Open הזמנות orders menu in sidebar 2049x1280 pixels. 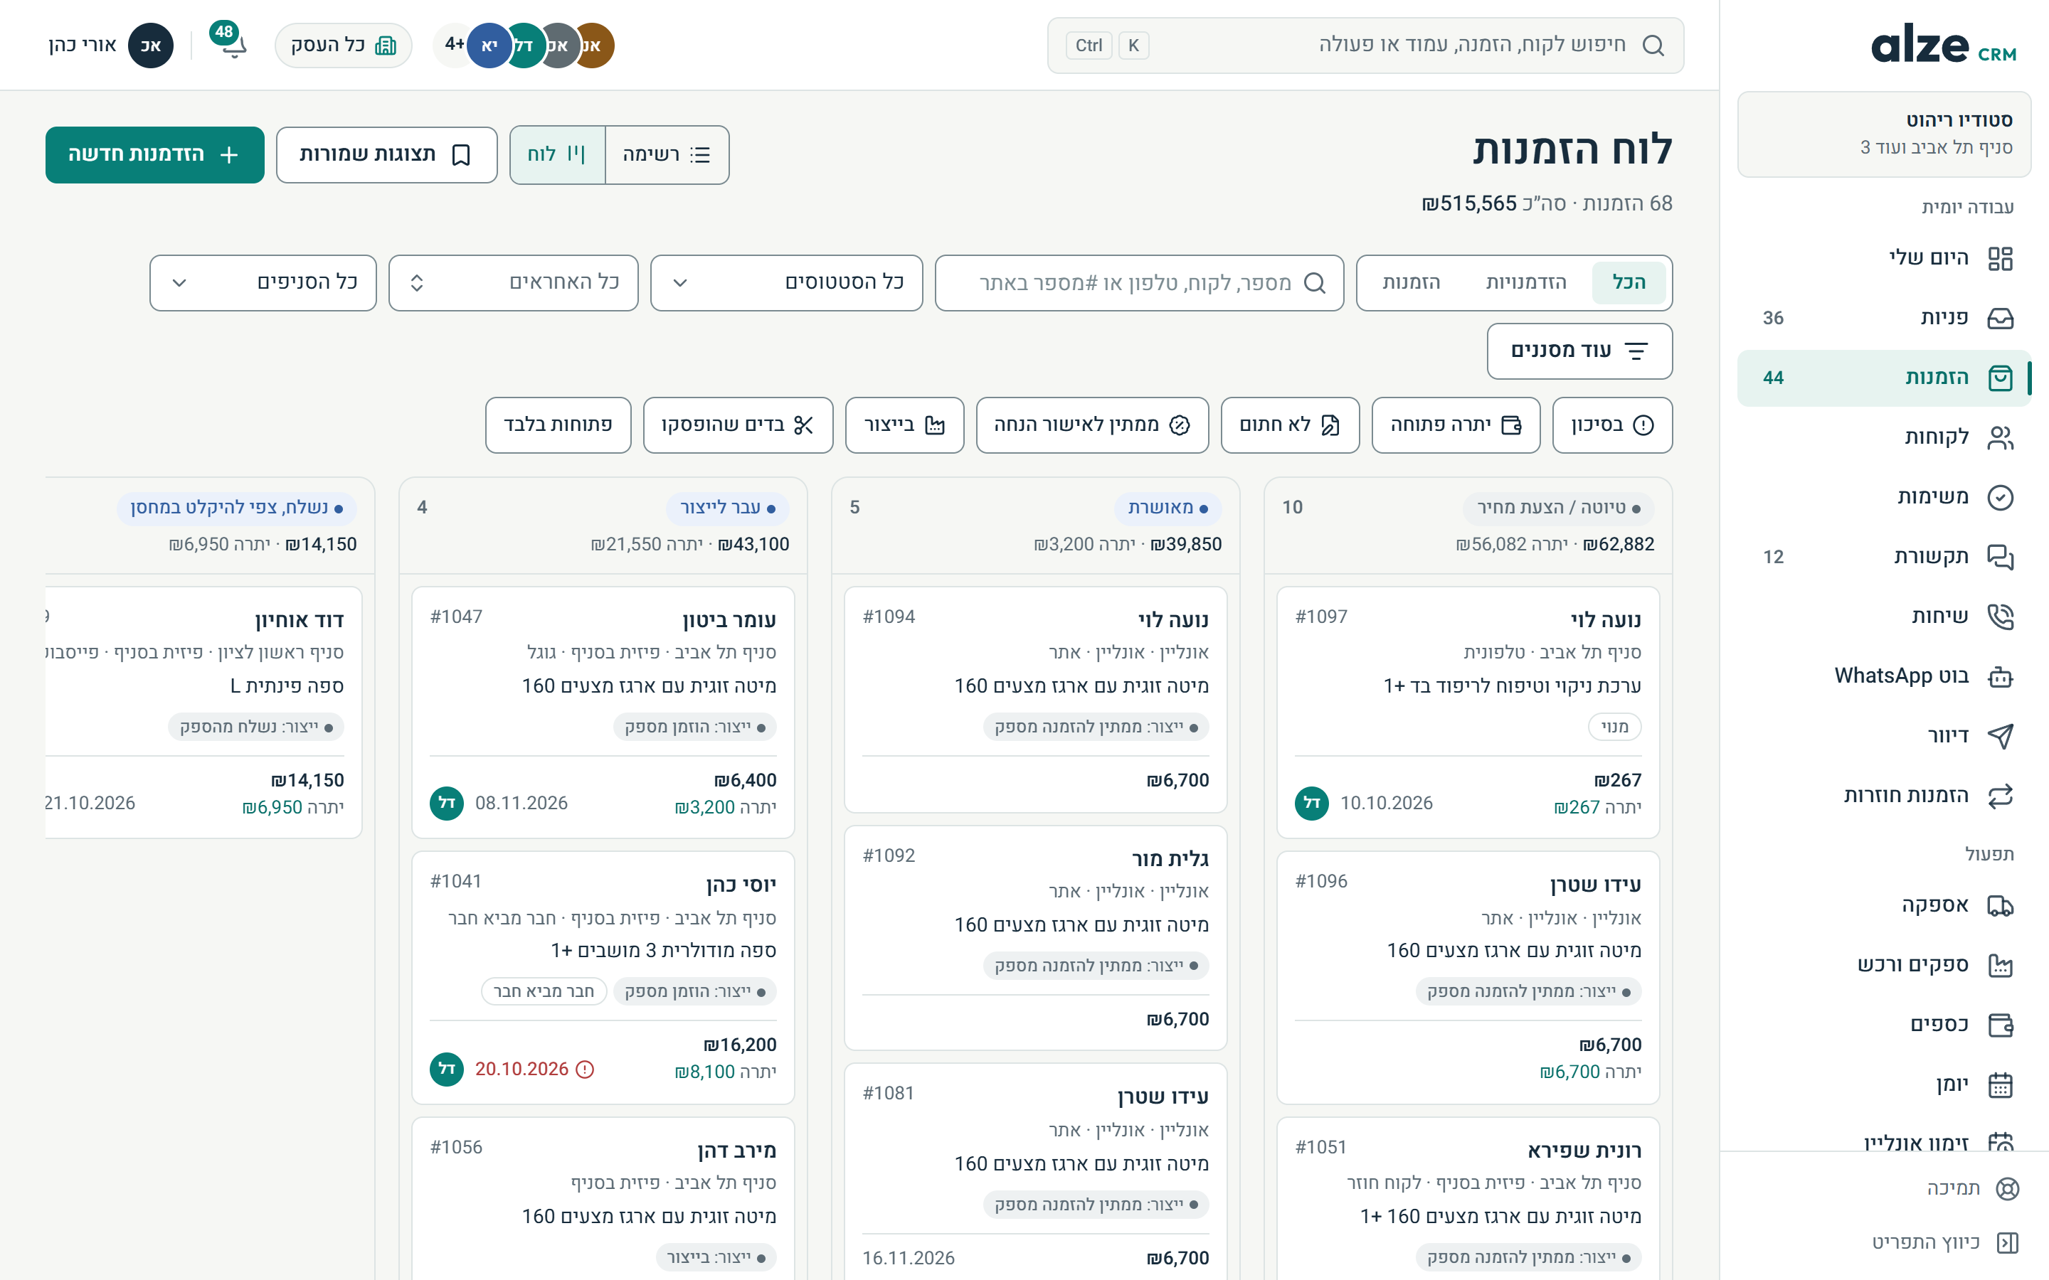pos(1883,378)
